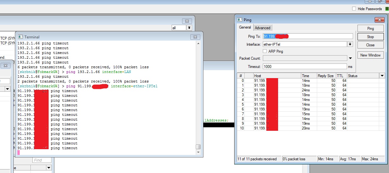The width and height of the screenshot is (389, 173).
Task: Enable the Hide Passwords checkbox
Action: pyautogui.click(x=354, y=9)
